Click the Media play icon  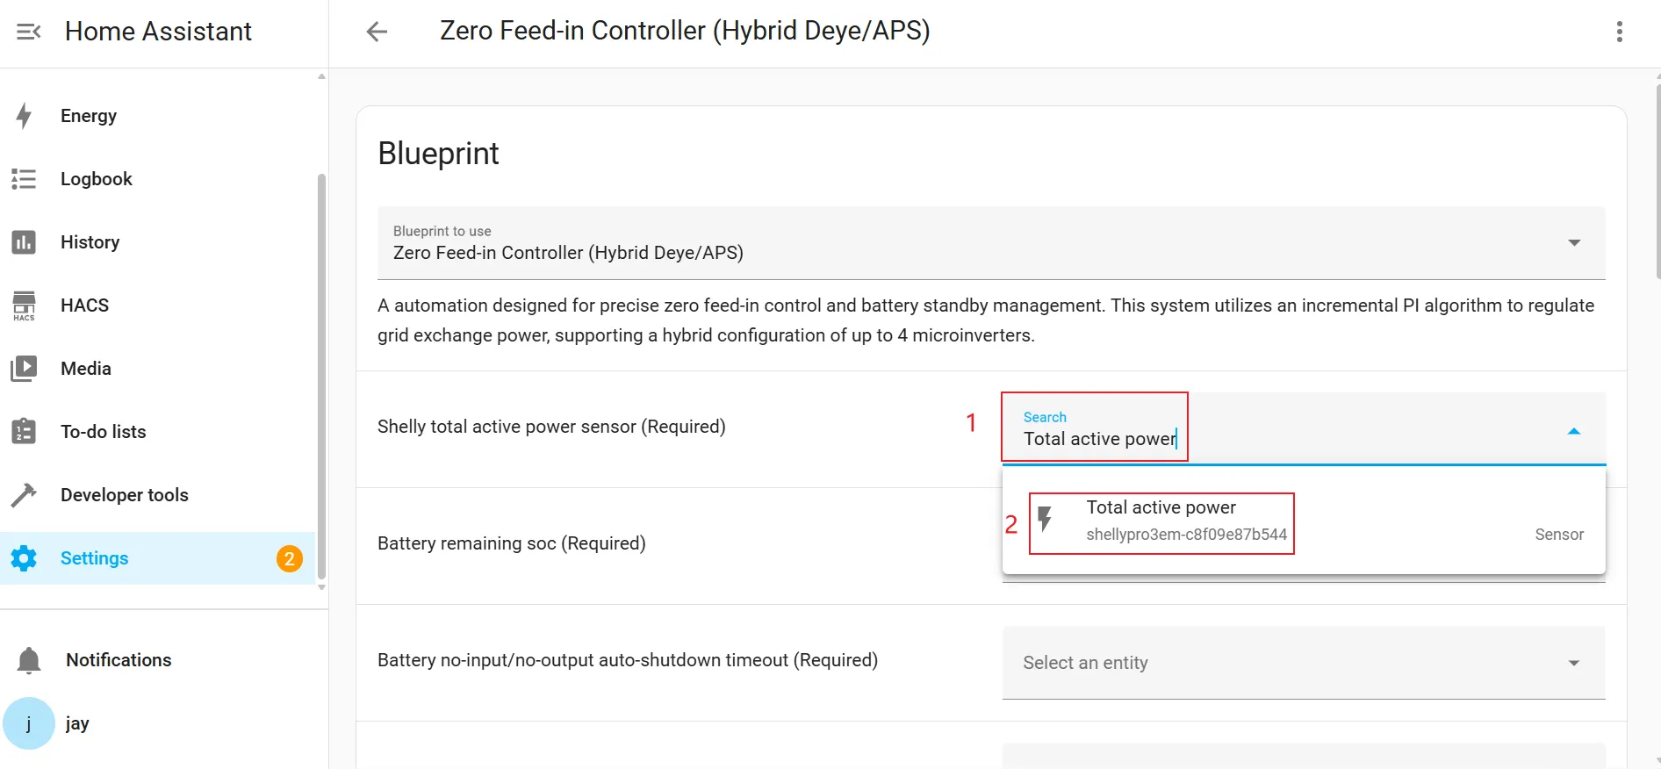[x=24, y=369]
